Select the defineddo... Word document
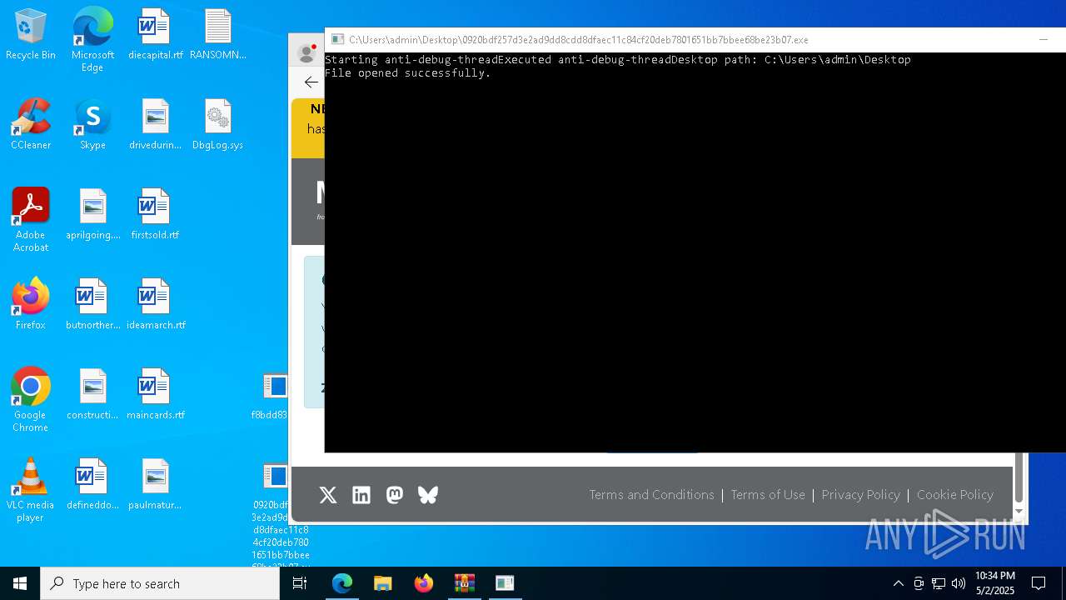Screen dimensions: 1066x600 point(92,485)
